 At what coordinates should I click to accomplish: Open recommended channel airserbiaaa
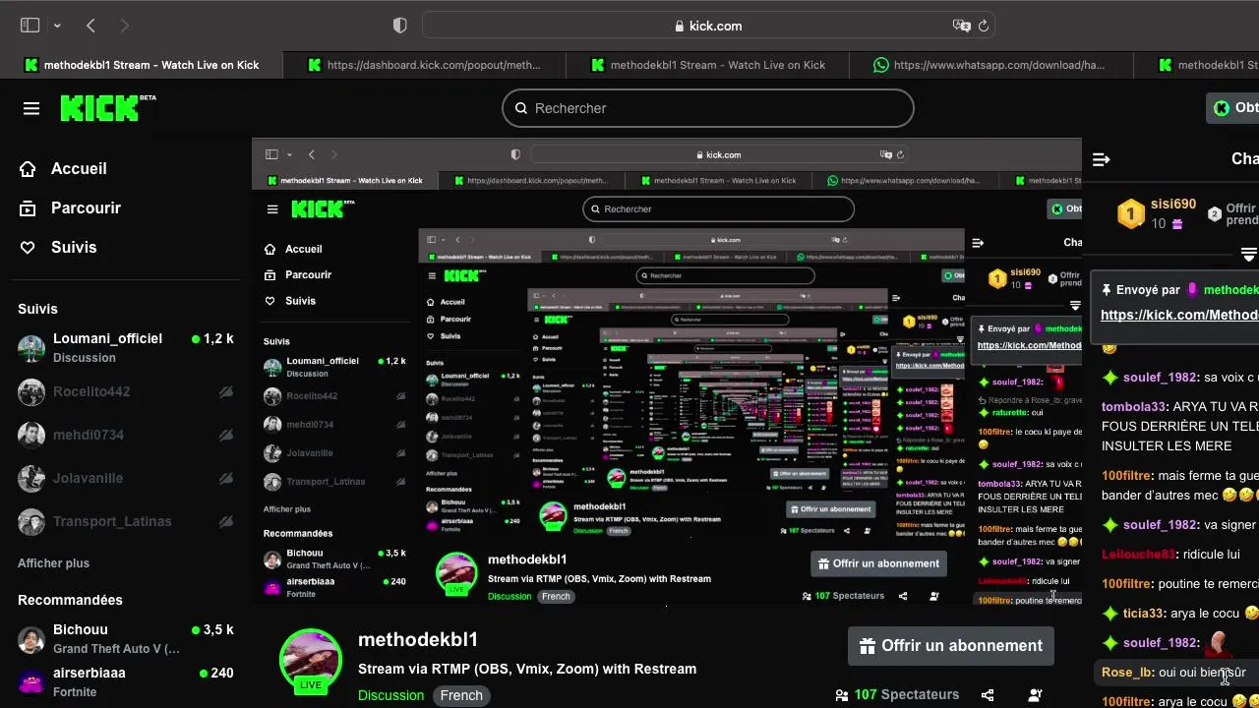126,682
